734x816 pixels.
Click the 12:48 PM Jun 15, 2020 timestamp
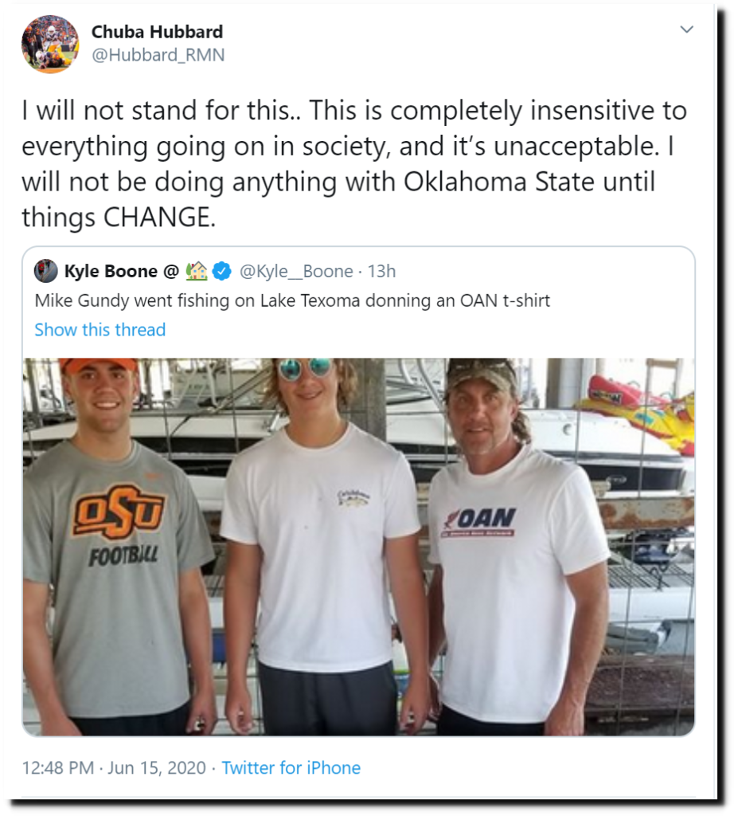[114, 768]
